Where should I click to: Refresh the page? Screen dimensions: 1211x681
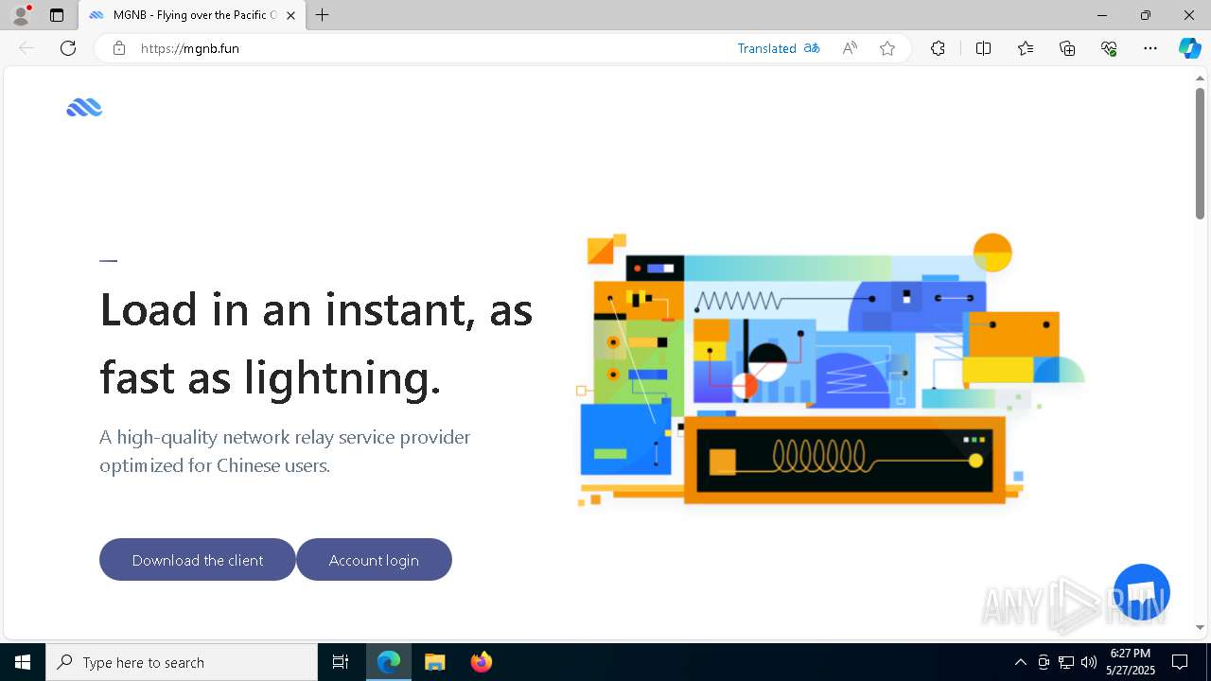68,48
